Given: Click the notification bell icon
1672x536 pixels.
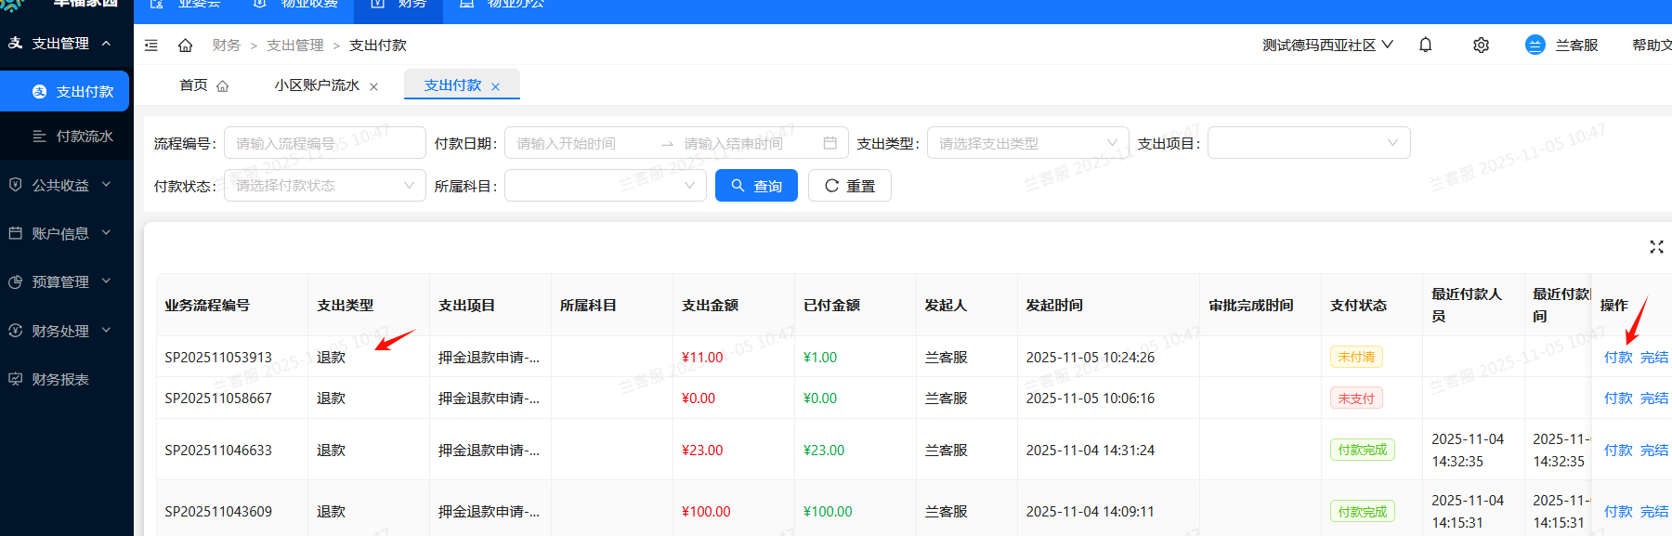Looking at the screenshot, I should tap(1425, 45).
